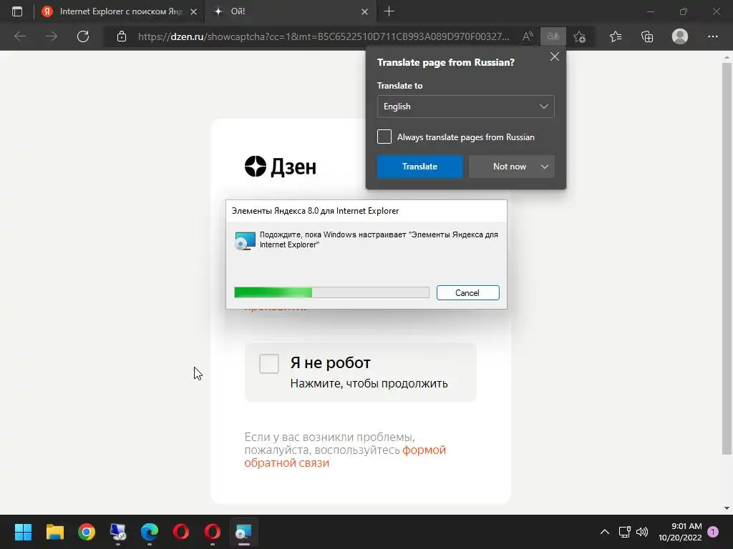
Task: Open the second Opera taskbar icon
Action: pyautogui.click(x=212, y=532)
